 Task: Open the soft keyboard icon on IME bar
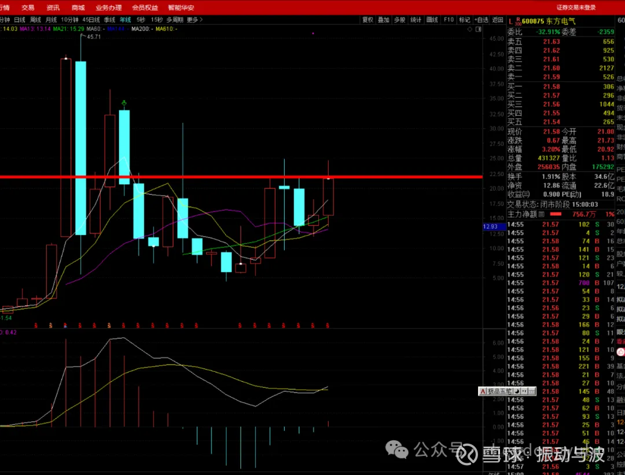tap(532, 392)
